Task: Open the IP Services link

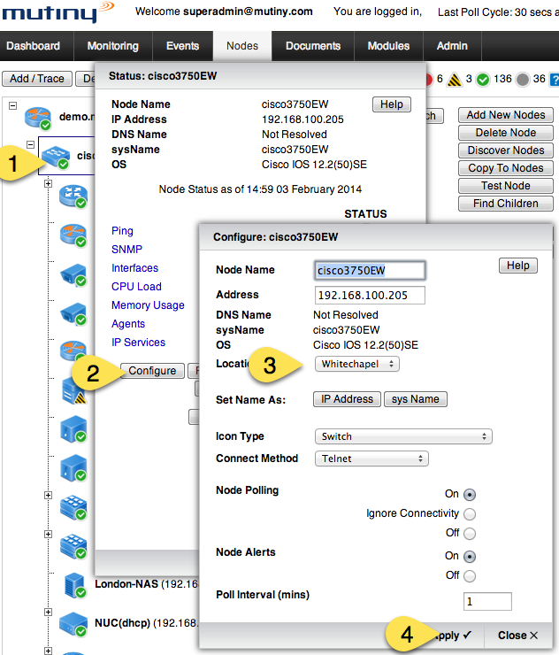Action: [138, 343]
